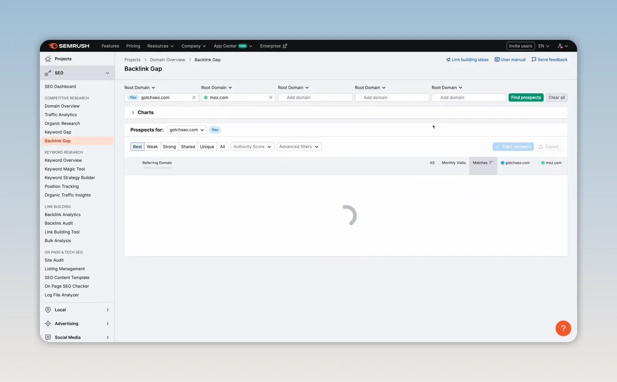Go to Domain Overview in sidebar
Screen dimensions: 617x382
click(62, 106)
